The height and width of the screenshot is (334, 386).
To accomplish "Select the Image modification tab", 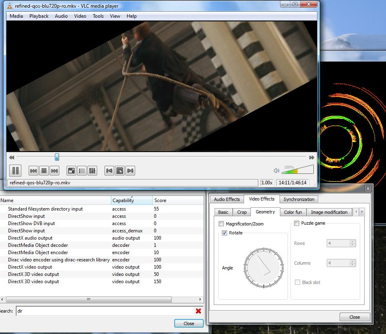I will coord(329,212).
